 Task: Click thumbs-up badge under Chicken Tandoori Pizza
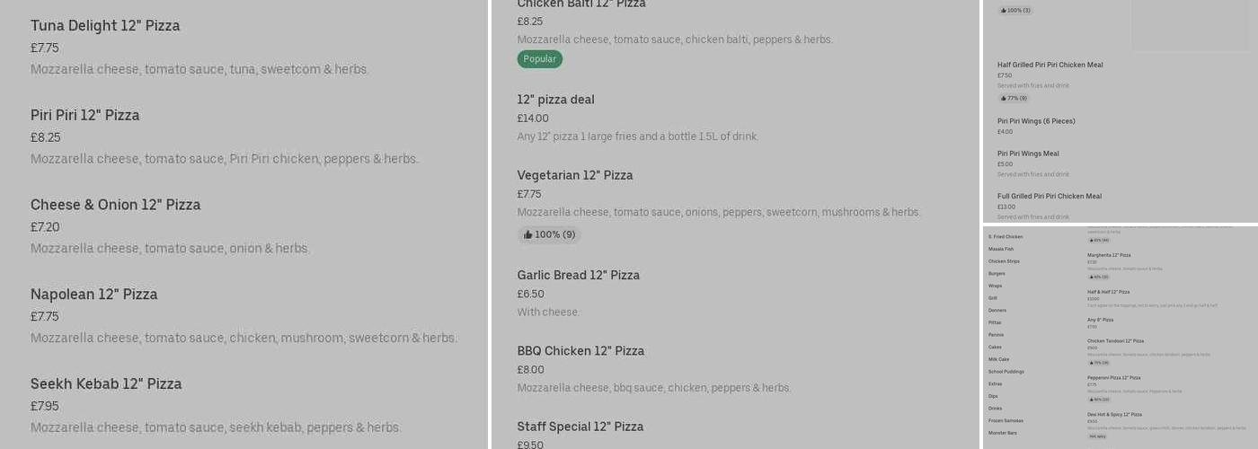point(1100,363)
